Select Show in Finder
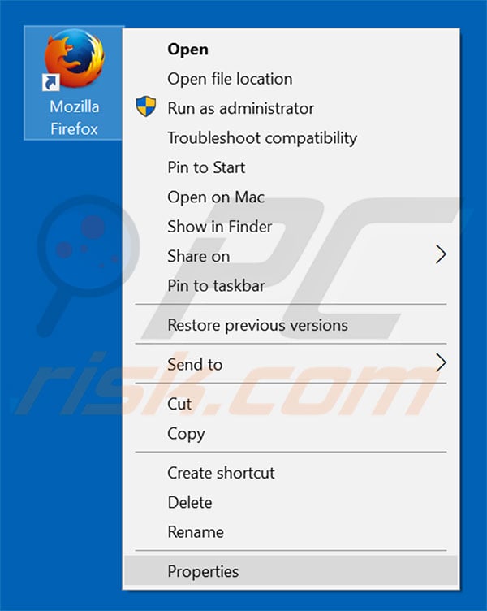487x611 pixels. pos(291,227)
